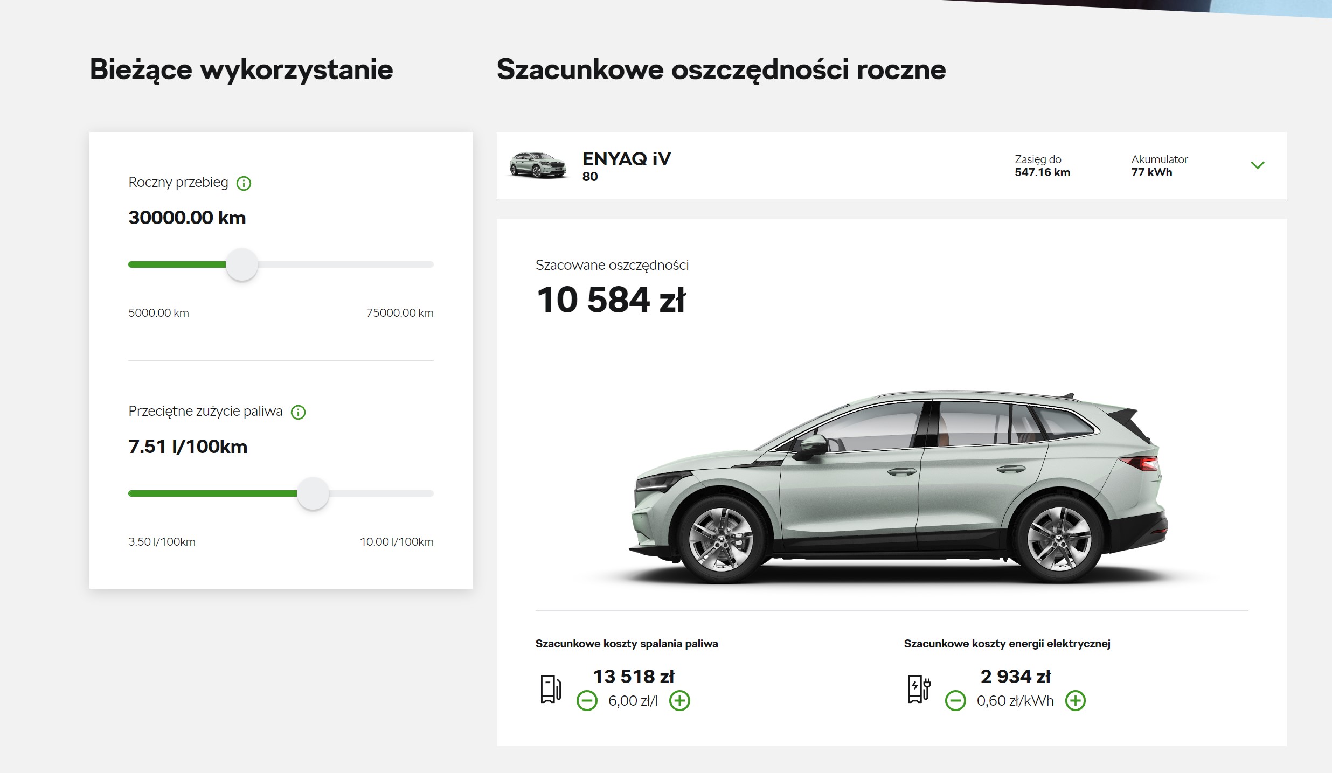1332x773 pixels.
Task: Decrease fuel price with minus icon
Action: pyautogui.click(x=587, y=701)
